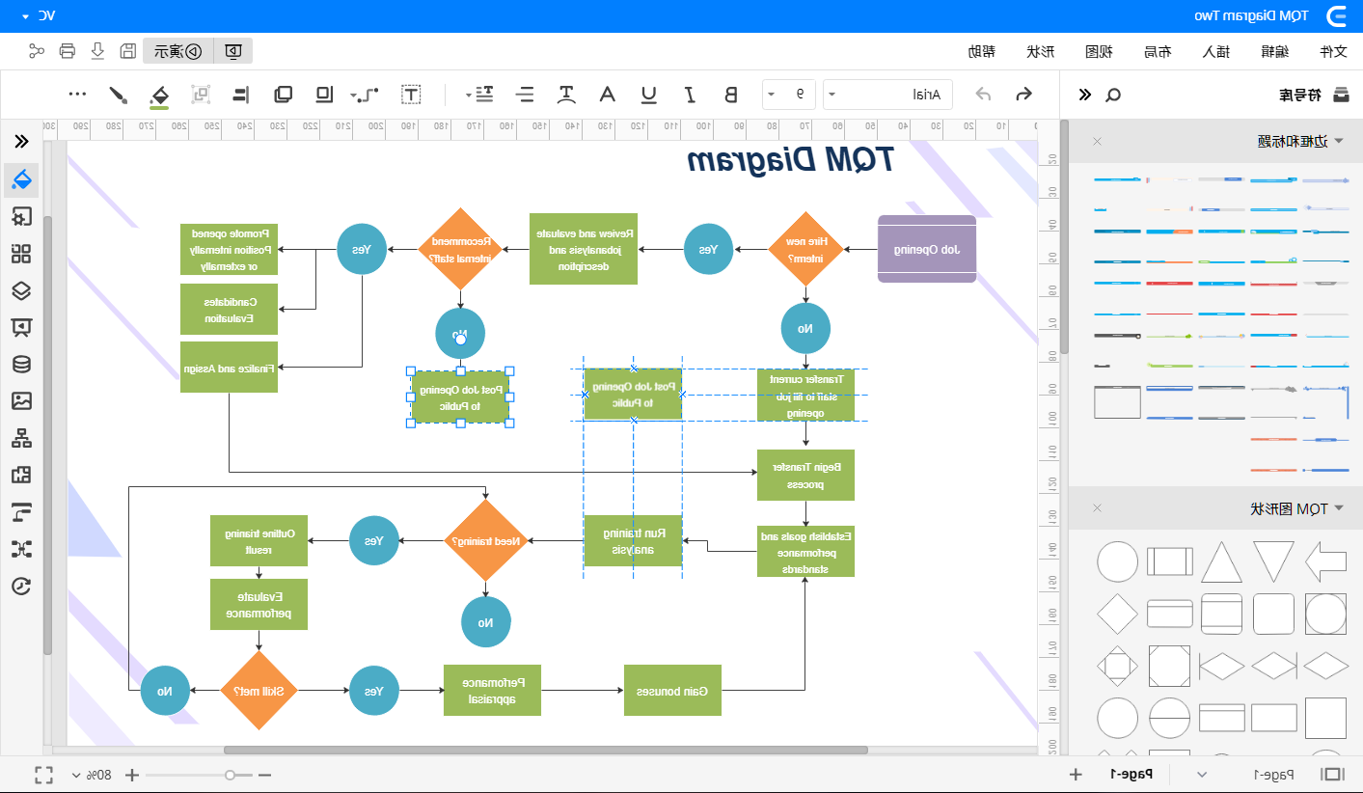Click the share icon in top bar

click(37, 51)
